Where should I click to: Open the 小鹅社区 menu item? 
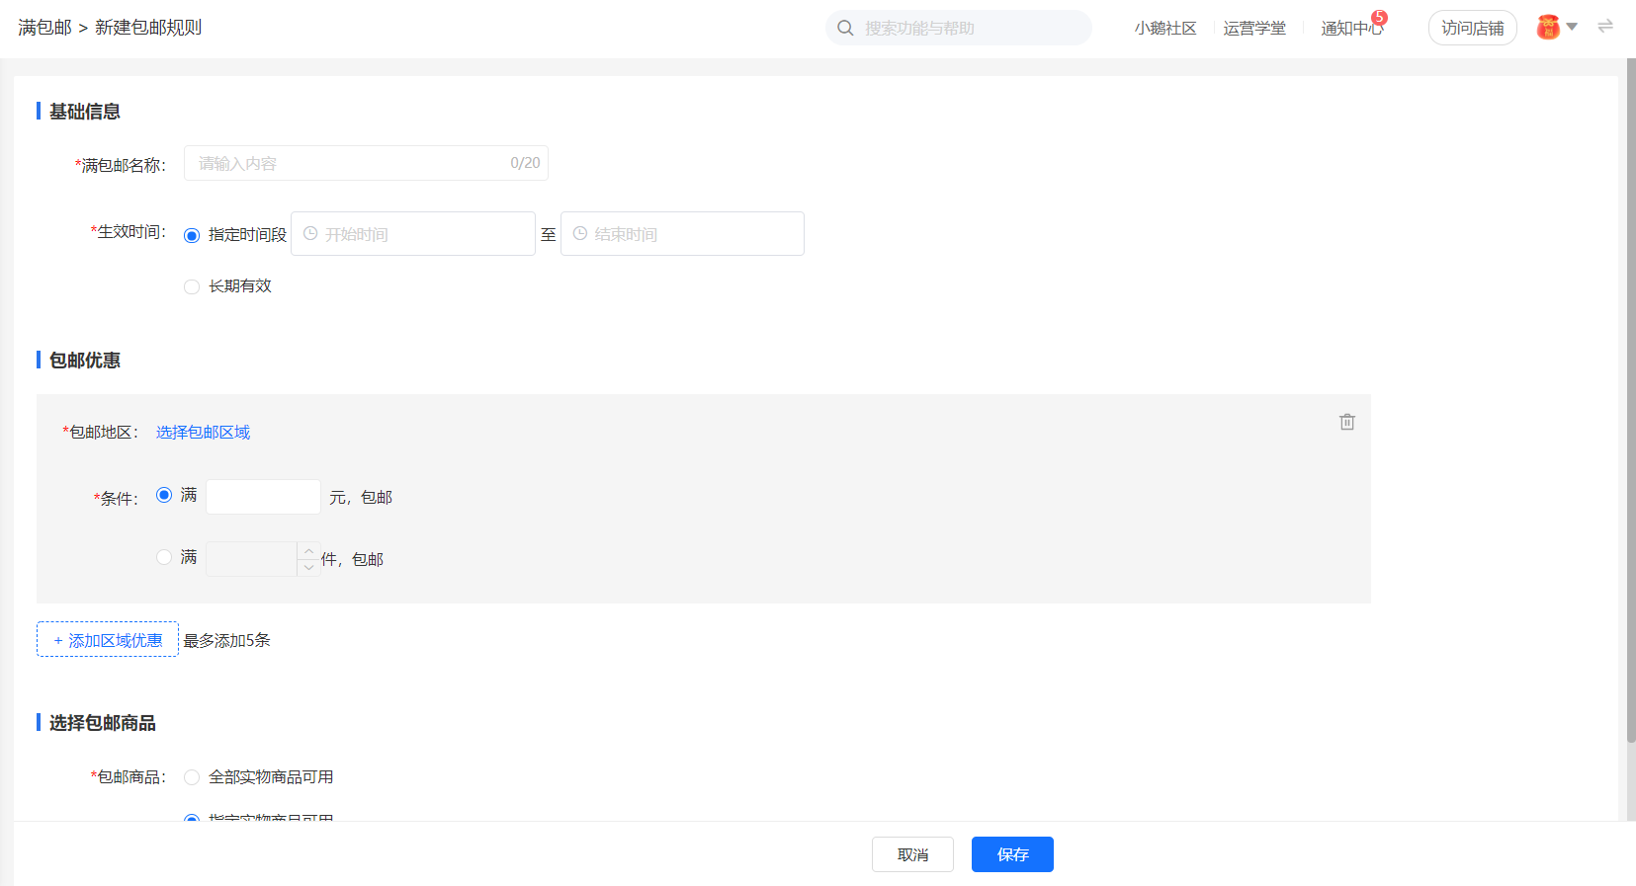coord(1165,29)
